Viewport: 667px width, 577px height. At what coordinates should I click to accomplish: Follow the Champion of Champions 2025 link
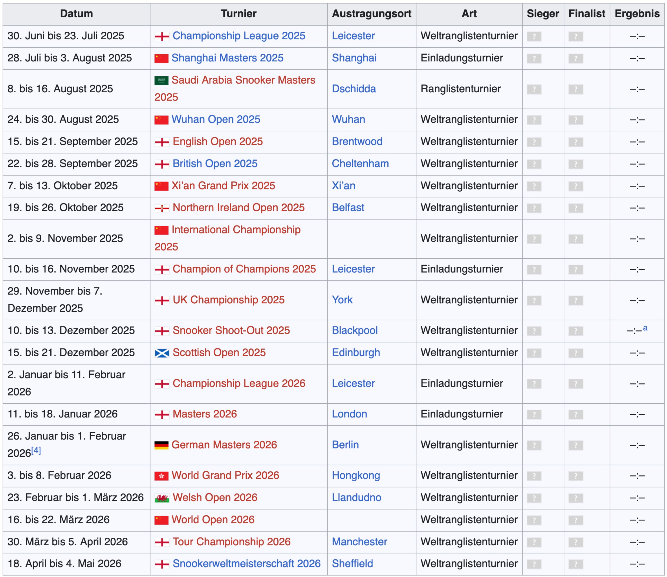coord(244,269)
